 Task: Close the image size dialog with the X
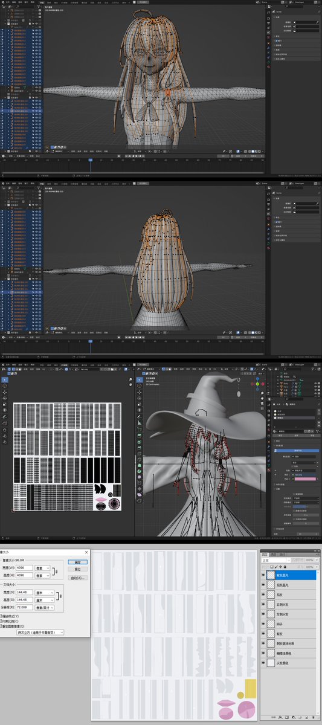point(87,552)
